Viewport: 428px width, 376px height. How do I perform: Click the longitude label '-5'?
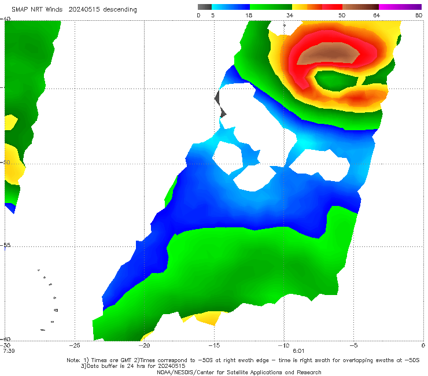tap(353, 345)
